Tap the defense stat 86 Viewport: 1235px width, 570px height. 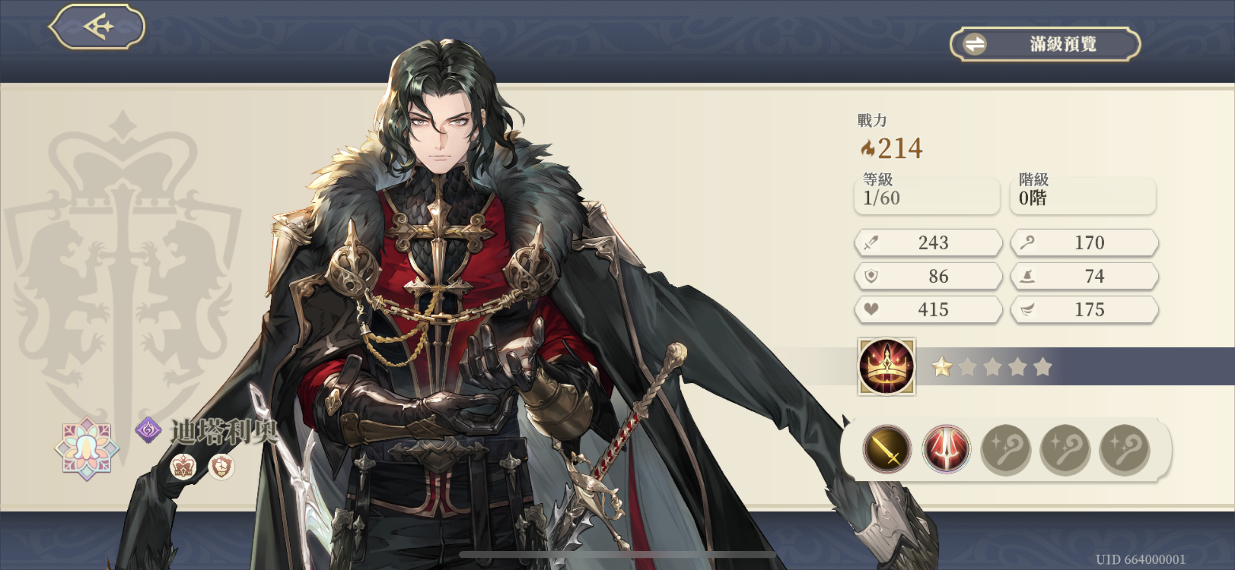point(929,276)
